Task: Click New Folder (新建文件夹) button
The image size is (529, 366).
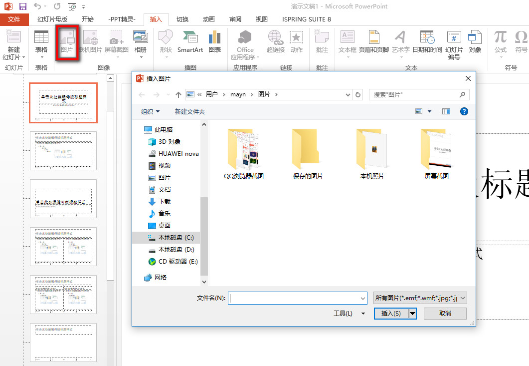Action: (190, 111)
